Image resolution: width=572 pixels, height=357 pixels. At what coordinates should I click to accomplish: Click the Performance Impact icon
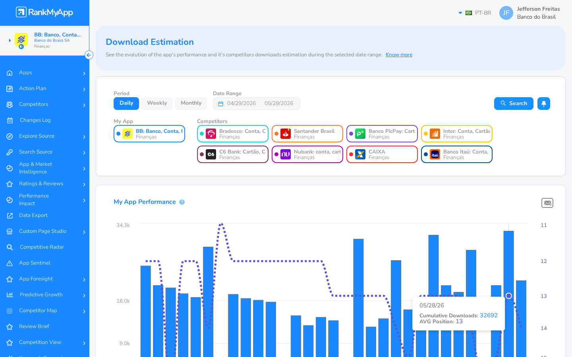[x=10, y=200]
